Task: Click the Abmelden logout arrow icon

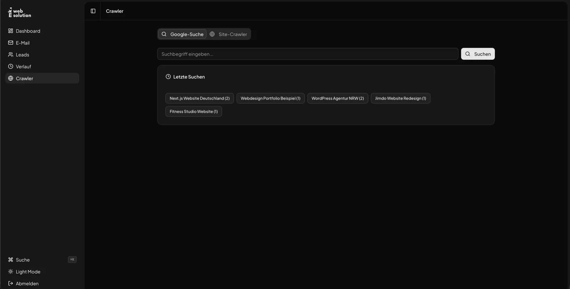Action: pyautogui.click(x=11, y=284)
